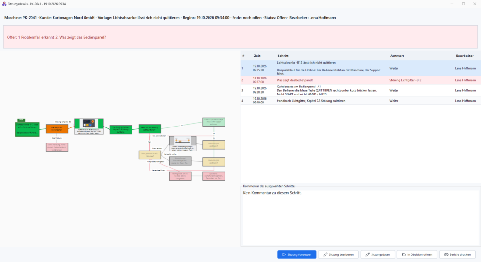Select flowchart node with sensor conveyor image
This screenshot has height=262, width=481.
pos(183,143)
